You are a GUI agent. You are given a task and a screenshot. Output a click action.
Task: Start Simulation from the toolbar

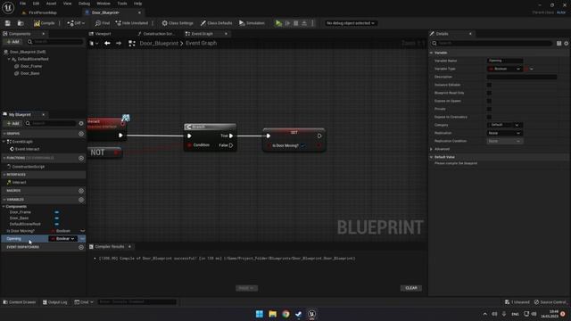252,23
